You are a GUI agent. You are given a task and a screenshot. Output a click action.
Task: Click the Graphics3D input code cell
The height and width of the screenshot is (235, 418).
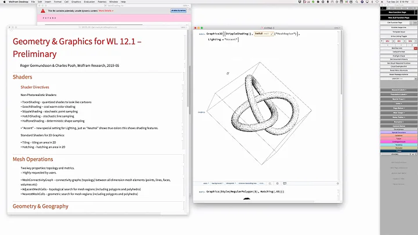(253, 37)
